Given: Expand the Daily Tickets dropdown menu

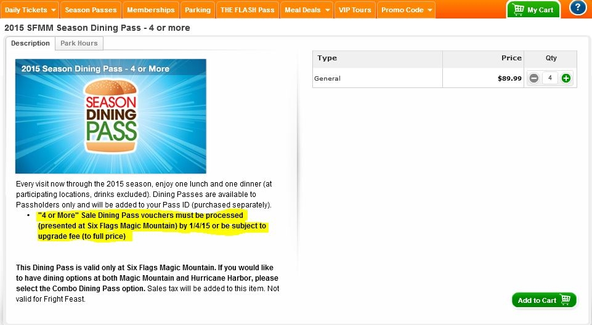Looking at the screenshot, I should click(30, 10).
